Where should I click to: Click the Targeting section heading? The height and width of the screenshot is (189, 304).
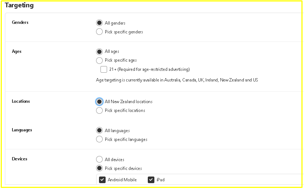pyautogui.click(x=19, y=6)
